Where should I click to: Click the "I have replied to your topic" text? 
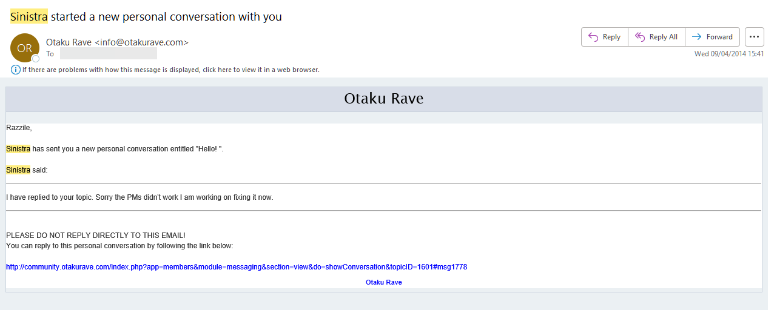pyautogui.click(x=140, y=197)
